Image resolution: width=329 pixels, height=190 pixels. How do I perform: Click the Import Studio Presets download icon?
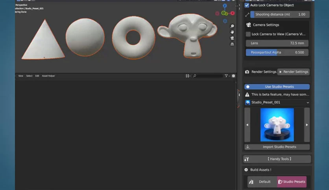[248, 147]
